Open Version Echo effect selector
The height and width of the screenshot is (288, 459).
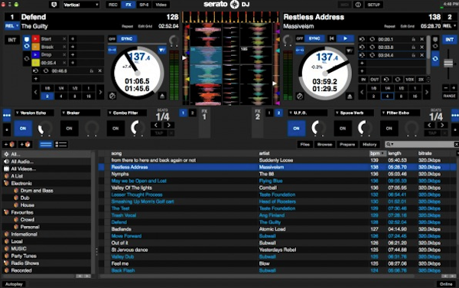[x=34, y=113]
